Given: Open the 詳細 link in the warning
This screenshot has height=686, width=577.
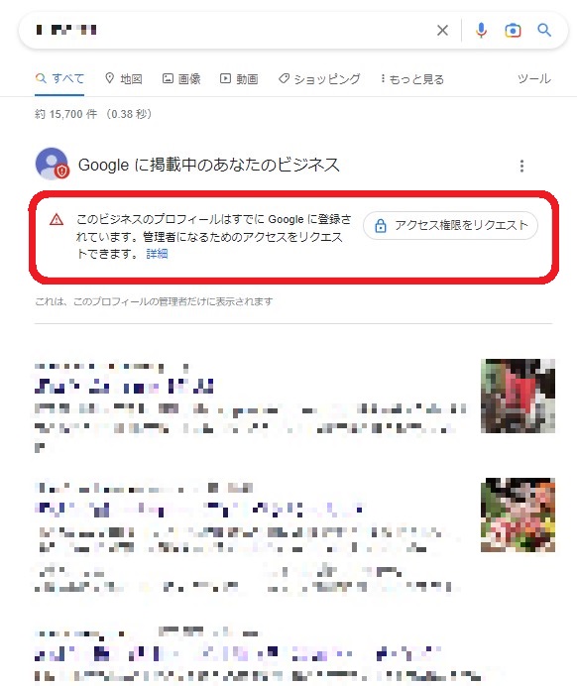Looking at the screenshot, I should pos(157,254).
